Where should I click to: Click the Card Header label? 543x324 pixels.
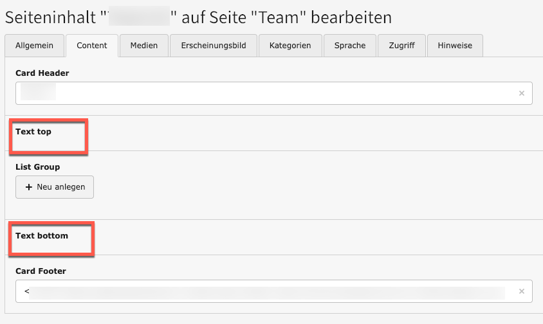coord(42,73)
